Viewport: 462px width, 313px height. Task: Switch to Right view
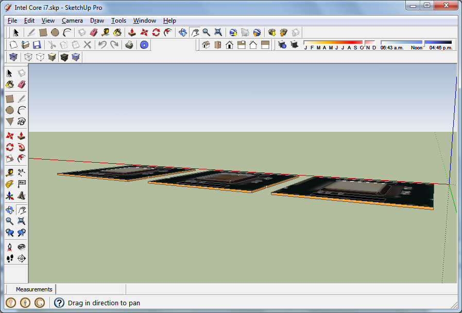(x=242, y=45)
